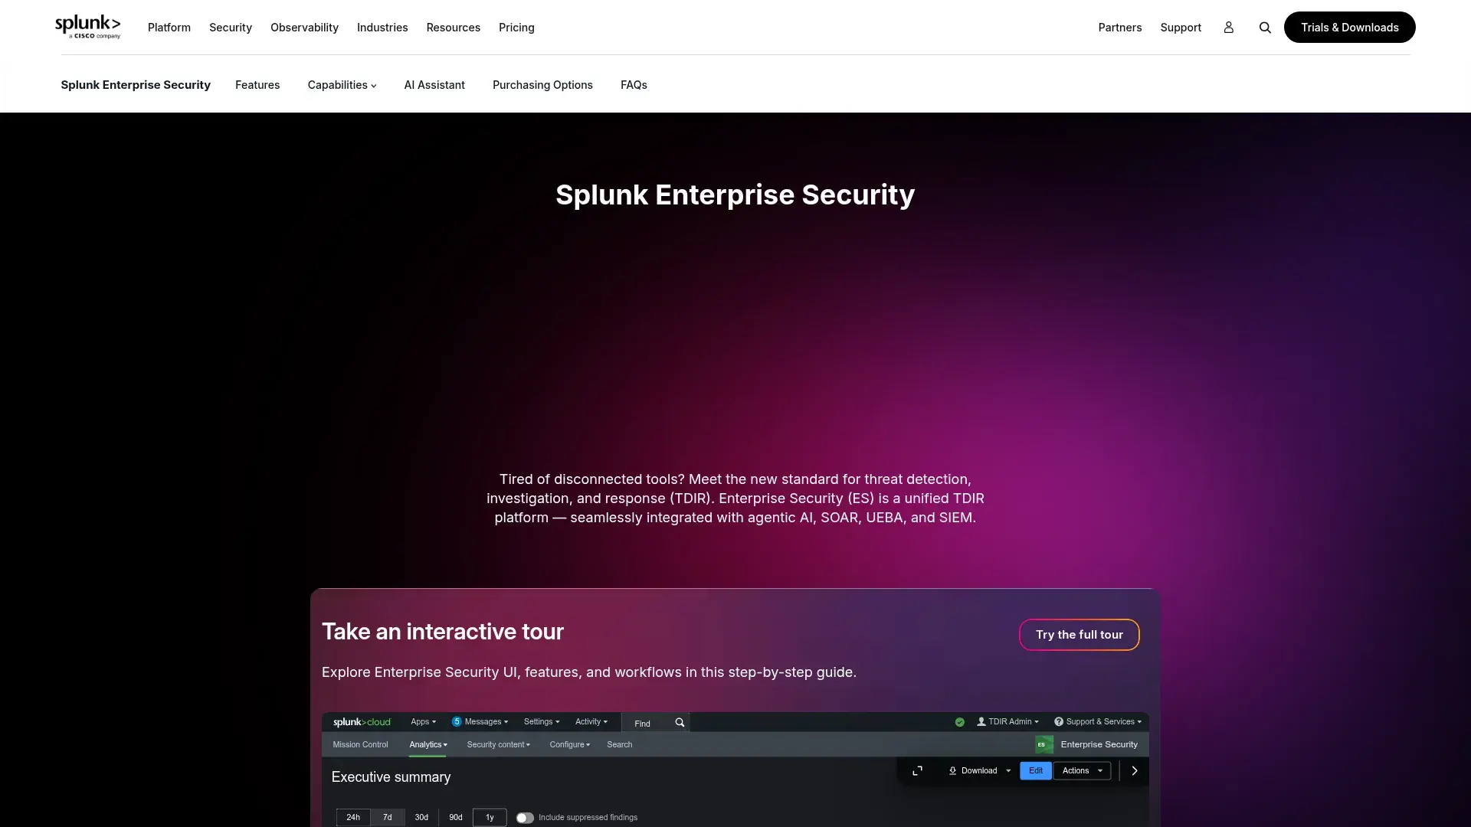Open the Settings dropdown in tour
This screenshot has height=827, width=1471.
542,721
